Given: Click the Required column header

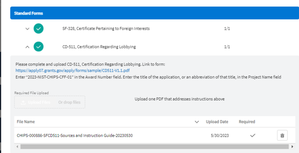Looking at the screenshot, I should point(247,122).
